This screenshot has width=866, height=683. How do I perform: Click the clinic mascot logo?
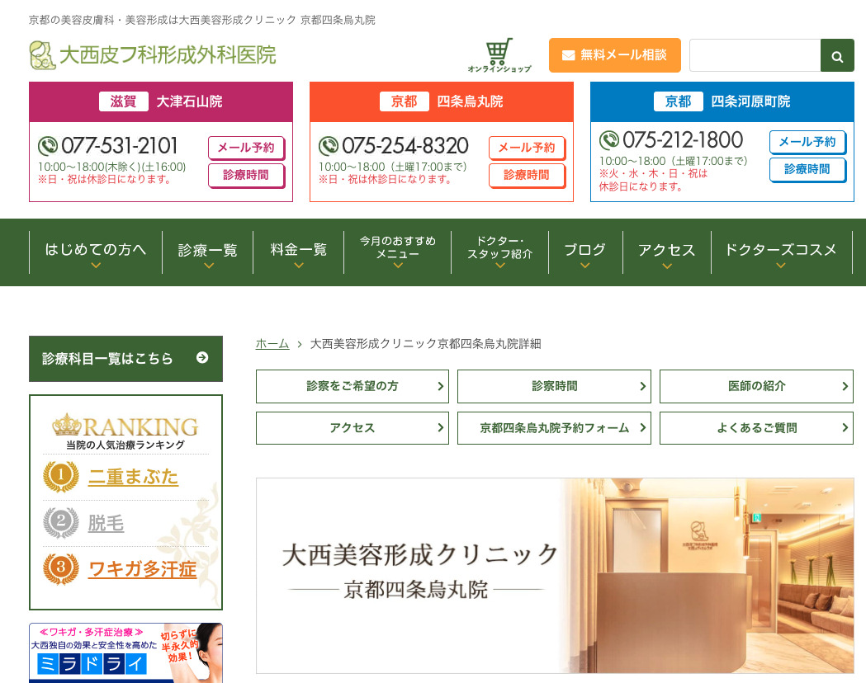point(41,54)
